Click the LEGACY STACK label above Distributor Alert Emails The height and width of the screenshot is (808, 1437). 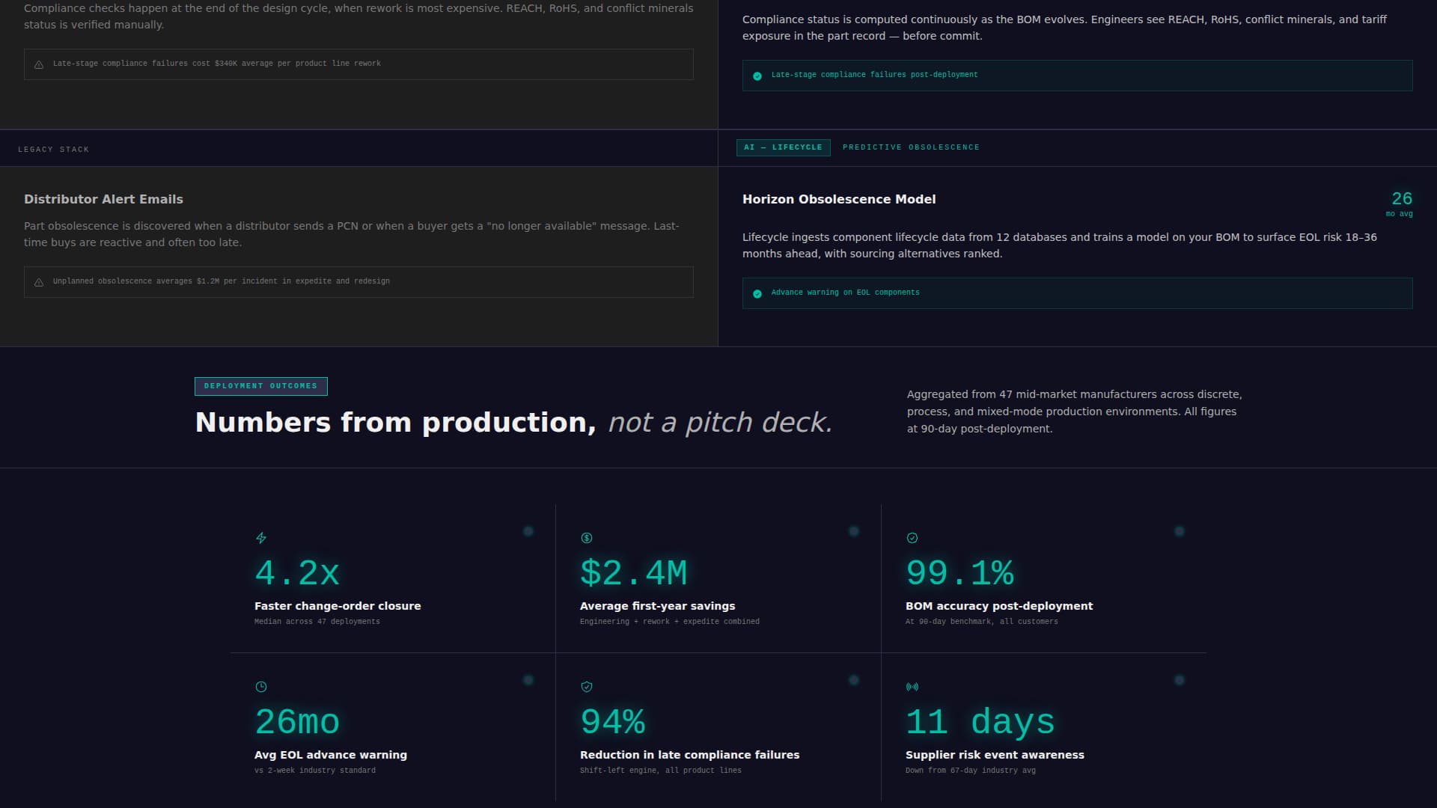(x=53, y=150)
